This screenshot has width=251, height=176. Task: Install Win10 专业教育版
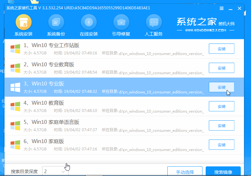[x=221, y=68]
